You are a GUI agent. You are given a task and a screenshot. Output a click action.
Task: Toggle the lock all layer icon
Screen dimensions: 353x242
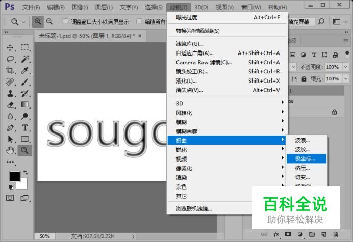[304, 79]
